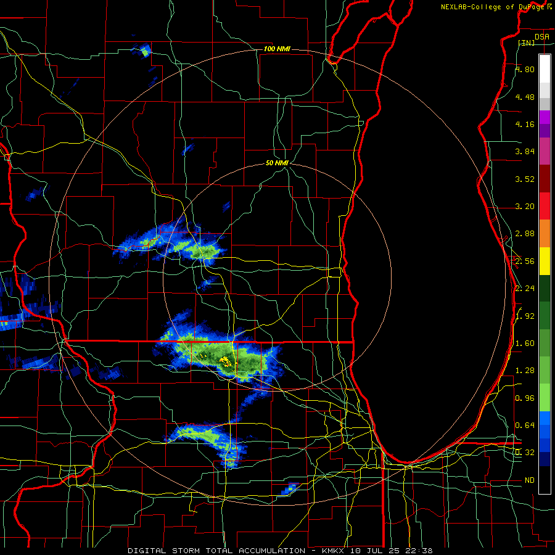Viewport: 555px width, 555px height.
Task: Click the 3.84 legend value
Action: [525, 152]
